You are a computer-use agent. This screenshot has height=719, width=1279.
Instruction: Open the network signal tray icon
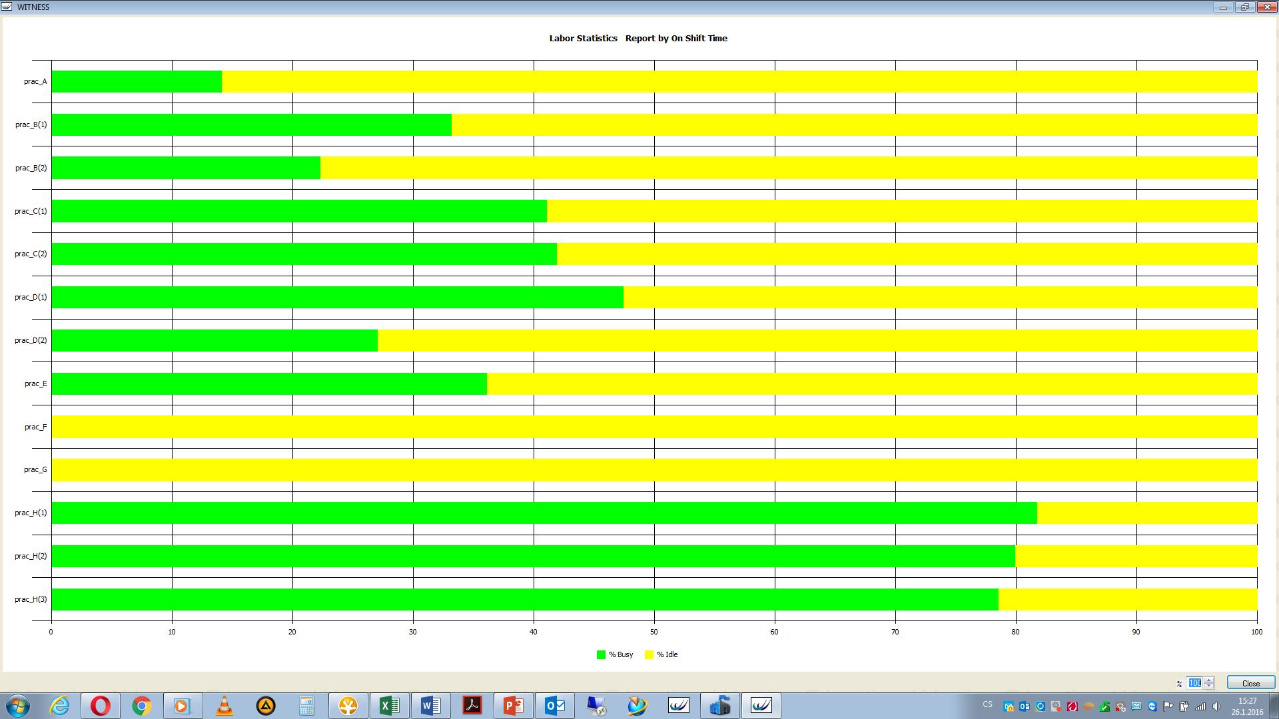[1200, 706]
